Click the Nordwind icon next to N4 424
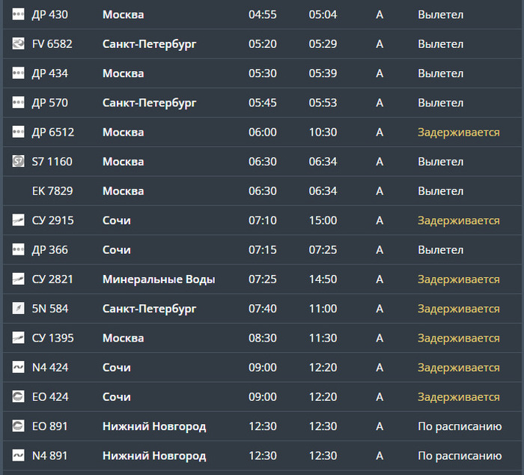524x475 pixels. coord(19,367)
